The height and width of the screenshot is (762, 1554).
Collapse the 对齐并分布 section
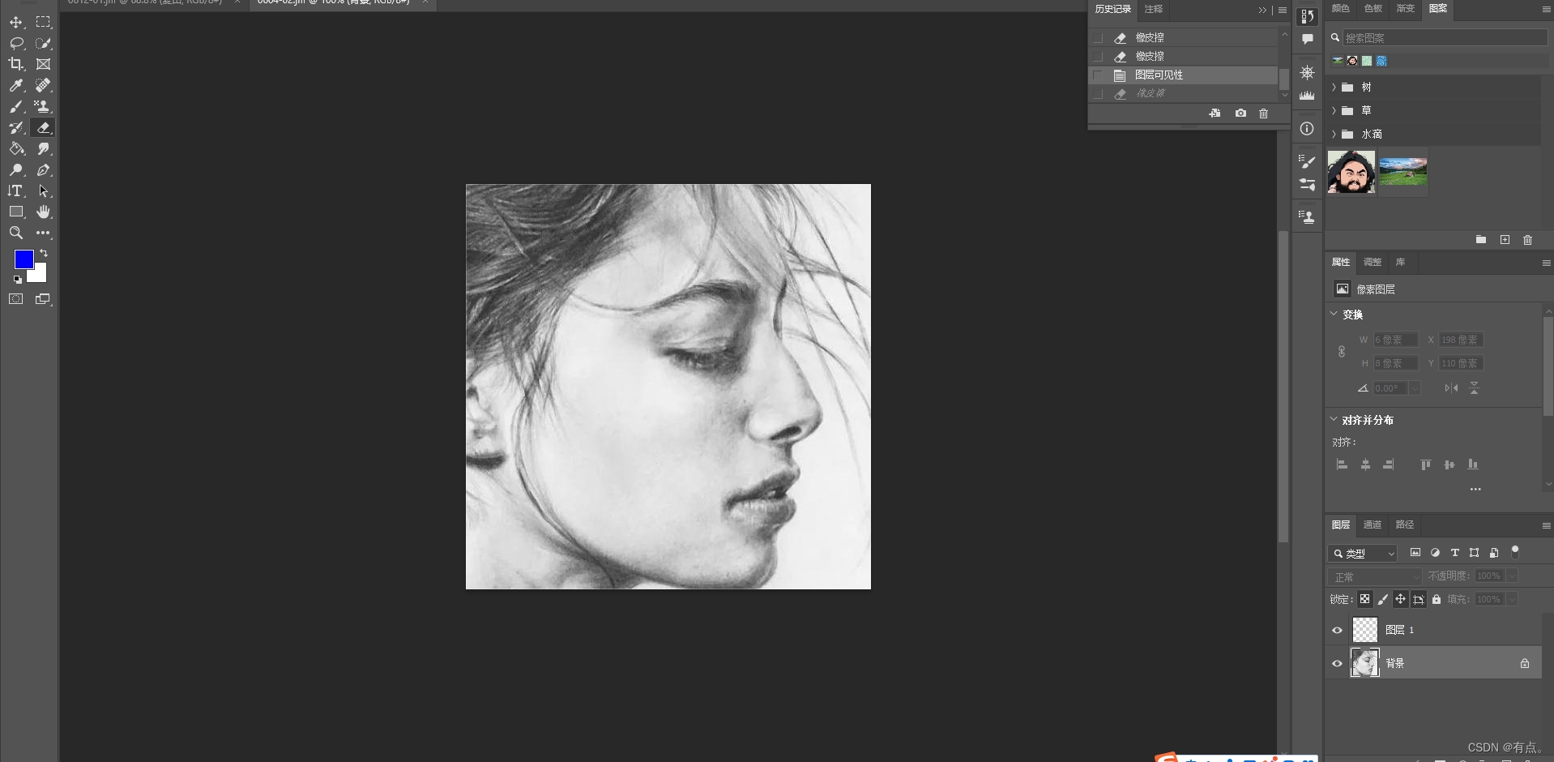[x=1334, y=419]
